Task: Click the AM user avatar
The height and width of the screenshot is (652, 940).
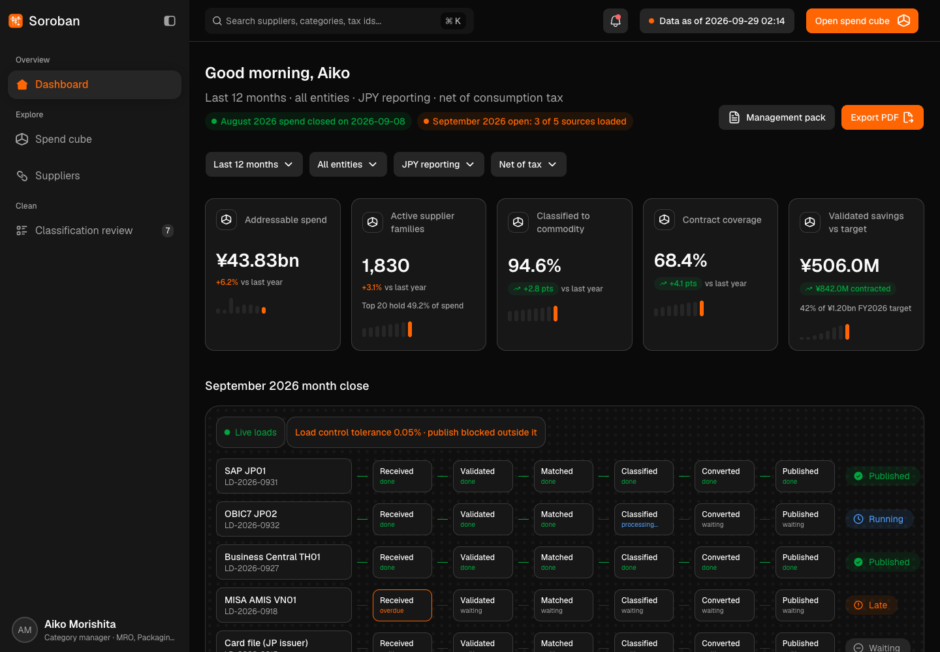Action: (x=25, y=630)
